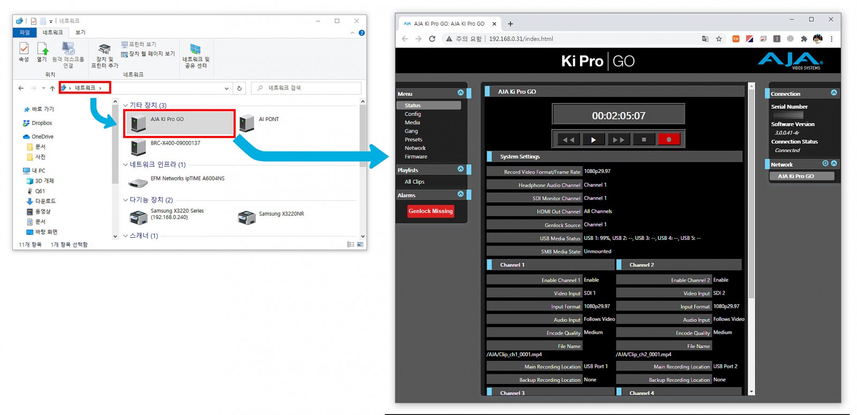Select the BRC-X400-09000137 device
This screenshot has height=415, width=857.
(x=166, y=147)
